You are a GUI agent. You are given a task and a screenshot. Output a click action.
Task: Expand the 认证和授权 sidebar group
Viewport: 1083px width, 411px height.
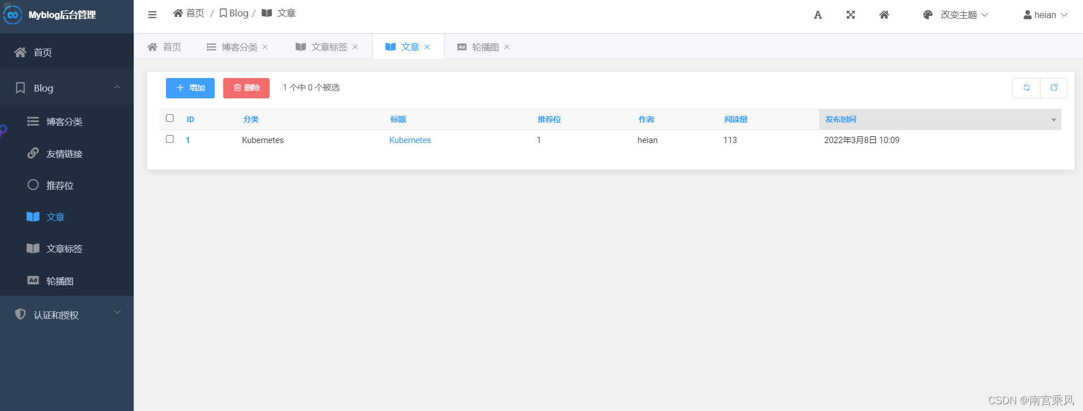coord(67,314)
